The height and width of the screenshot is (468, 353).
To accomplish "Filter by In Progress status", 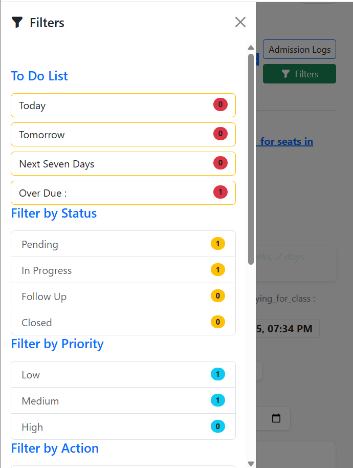I will (123, 270).
